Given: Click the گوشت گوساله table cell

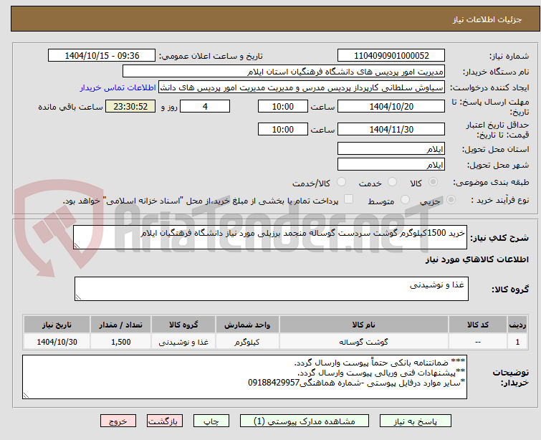Looking at the screenshot, I should (364, 342).
